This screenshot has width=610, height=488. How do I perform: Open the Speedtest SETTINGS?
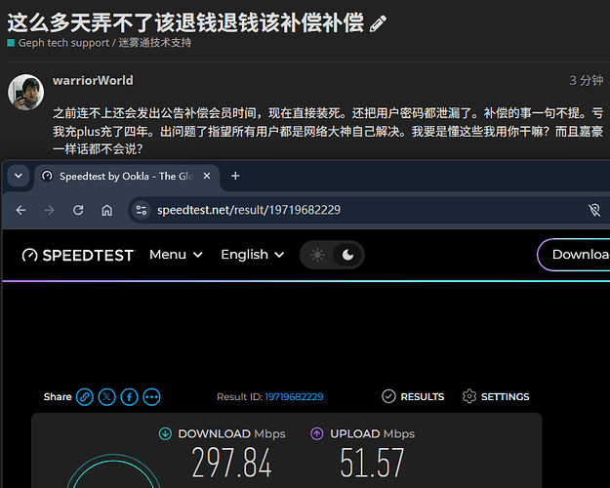[496, 396]
